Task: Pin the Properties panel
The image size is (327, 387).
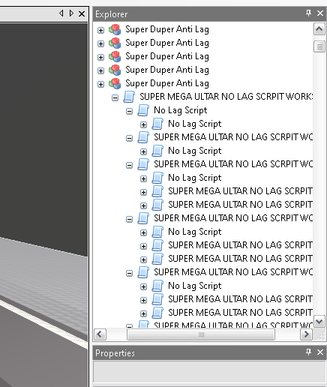Action: coord(309,352)
